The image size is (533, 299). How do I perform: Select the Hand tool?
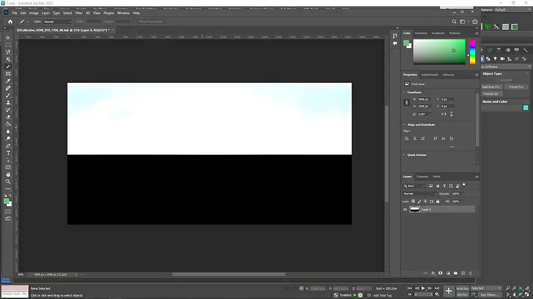[x=8, y=175]
